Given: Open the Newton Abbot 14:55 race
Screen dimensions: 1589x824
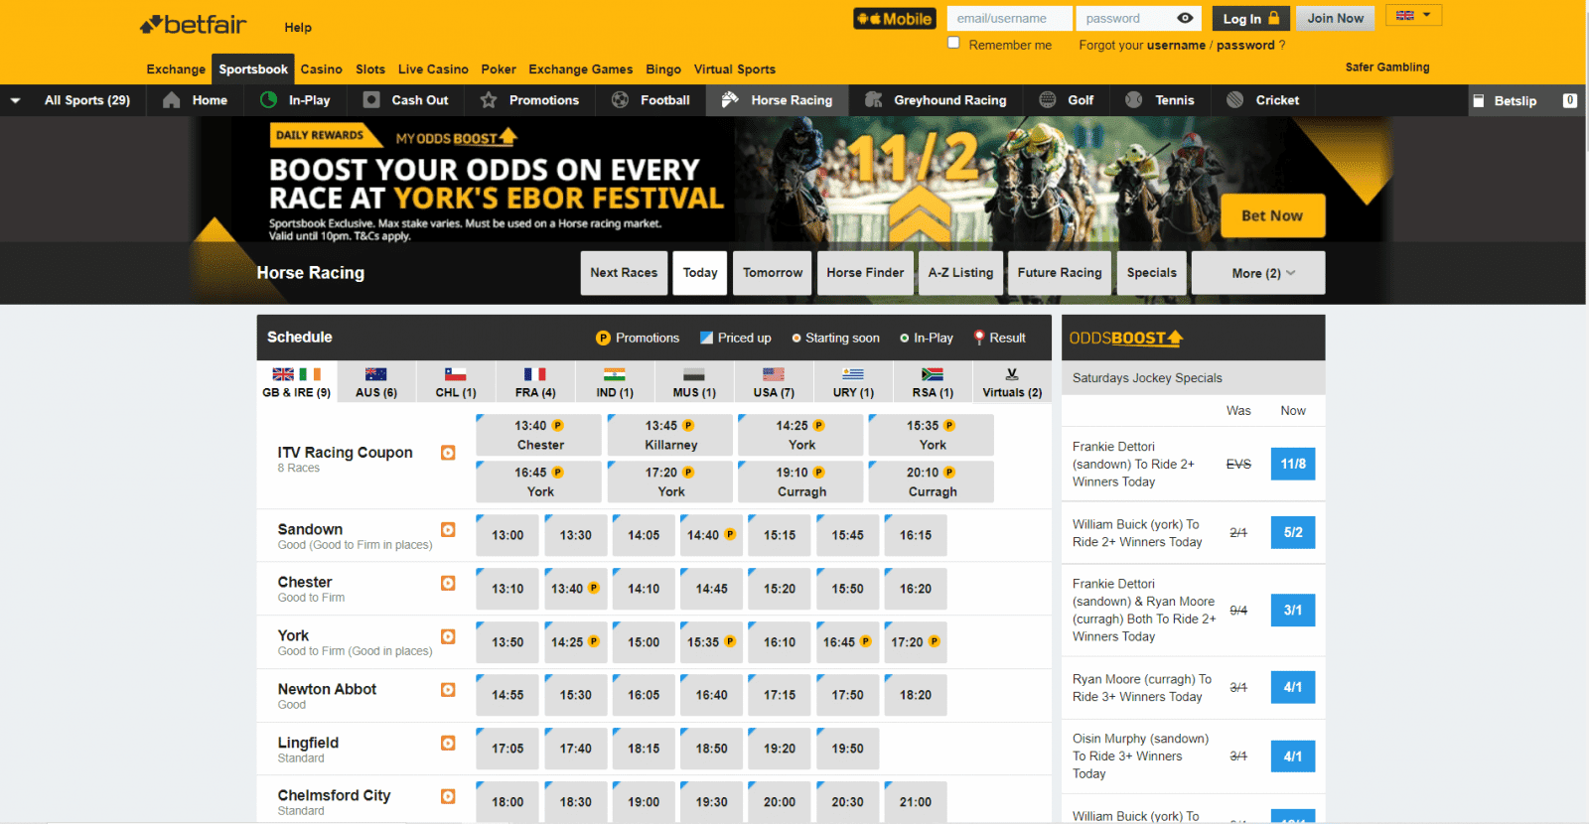Looking at the screenshot, I should [x=507, y=695].
